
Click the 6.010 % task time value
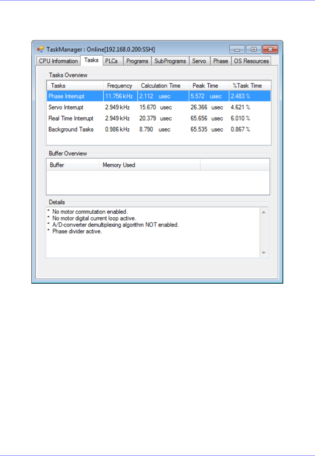coord(240,118)
